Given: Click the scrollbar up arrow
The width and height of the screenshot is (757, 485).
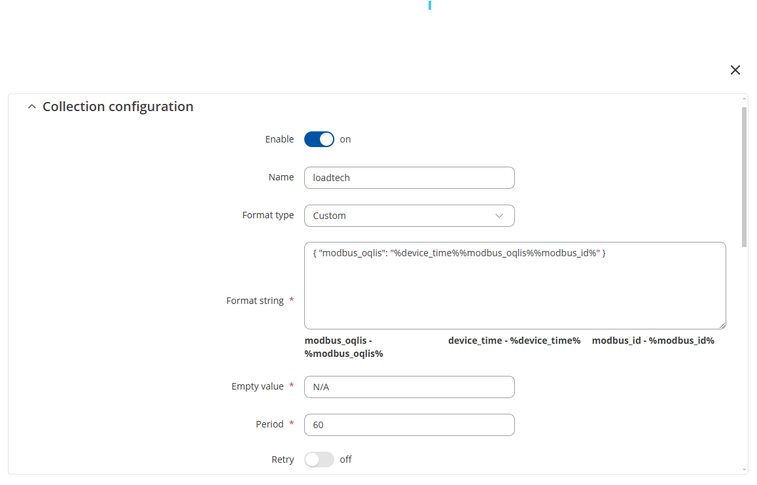Looking at the screenshot, I should 744,99.
